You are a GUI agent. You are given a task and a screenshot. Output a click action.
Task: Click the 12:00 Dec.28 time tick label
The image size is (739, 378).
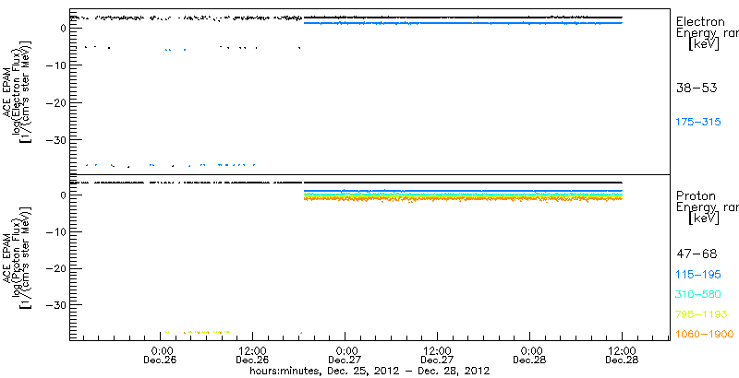point(622,356)
